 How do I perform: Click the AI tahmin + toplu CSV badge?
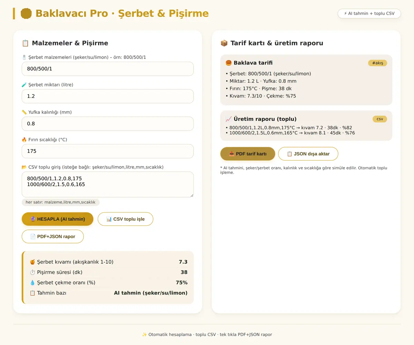[x=369, y=13]
